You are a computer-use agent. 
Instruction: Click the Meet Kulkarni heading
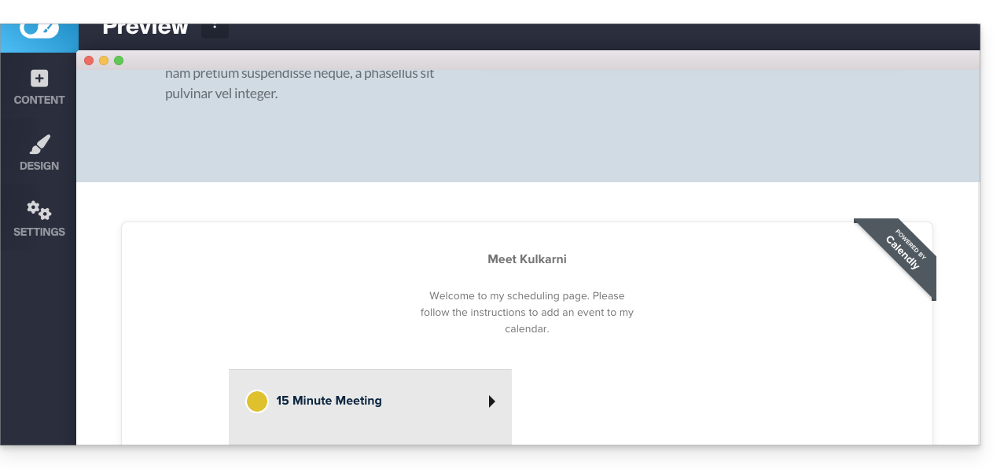tap(527, 259)
